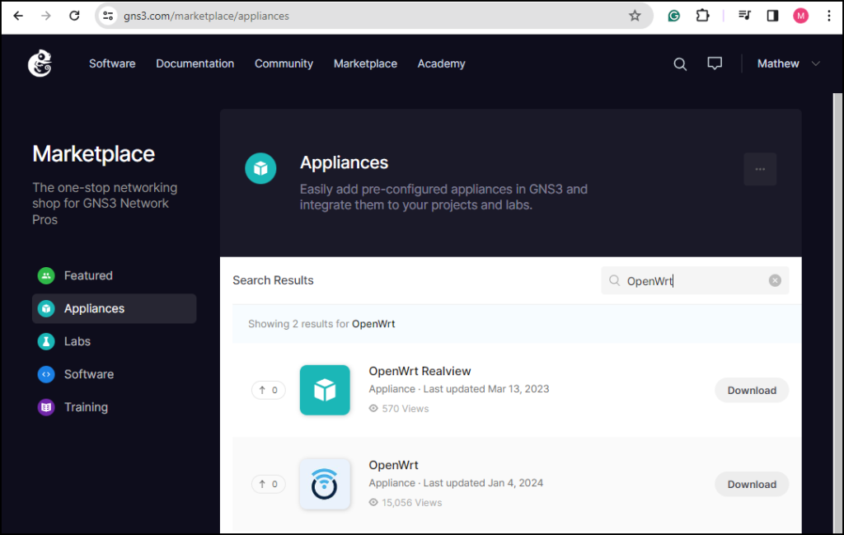Download the OpenWrt appliance updated Jan 4, 2024
This screenshot has width=844, height=535.
(752, 485)
